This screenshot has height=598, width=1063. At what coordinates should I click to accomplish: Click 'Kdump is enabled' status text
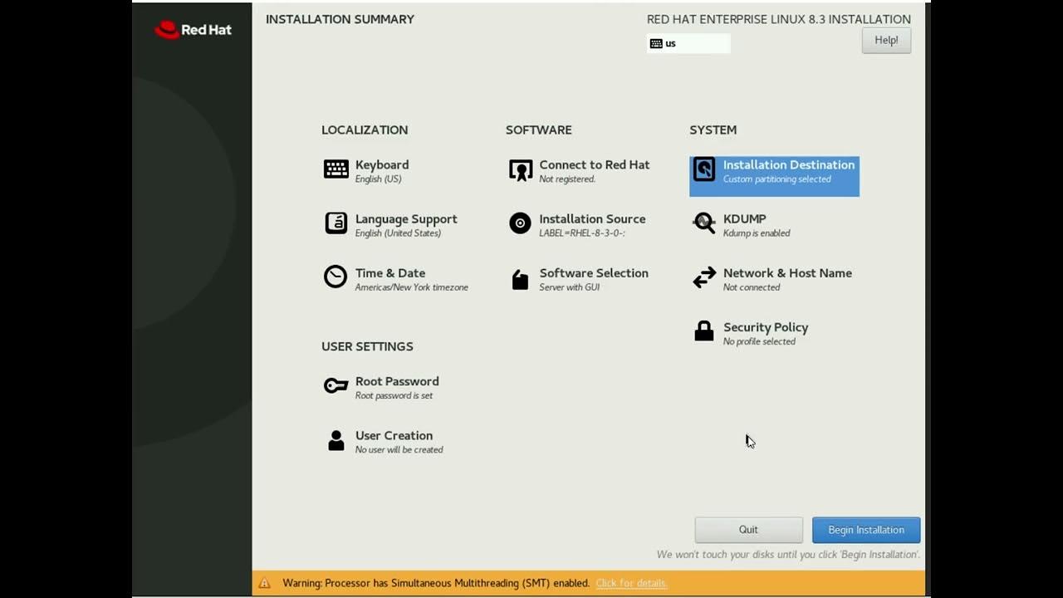[757, 233]
